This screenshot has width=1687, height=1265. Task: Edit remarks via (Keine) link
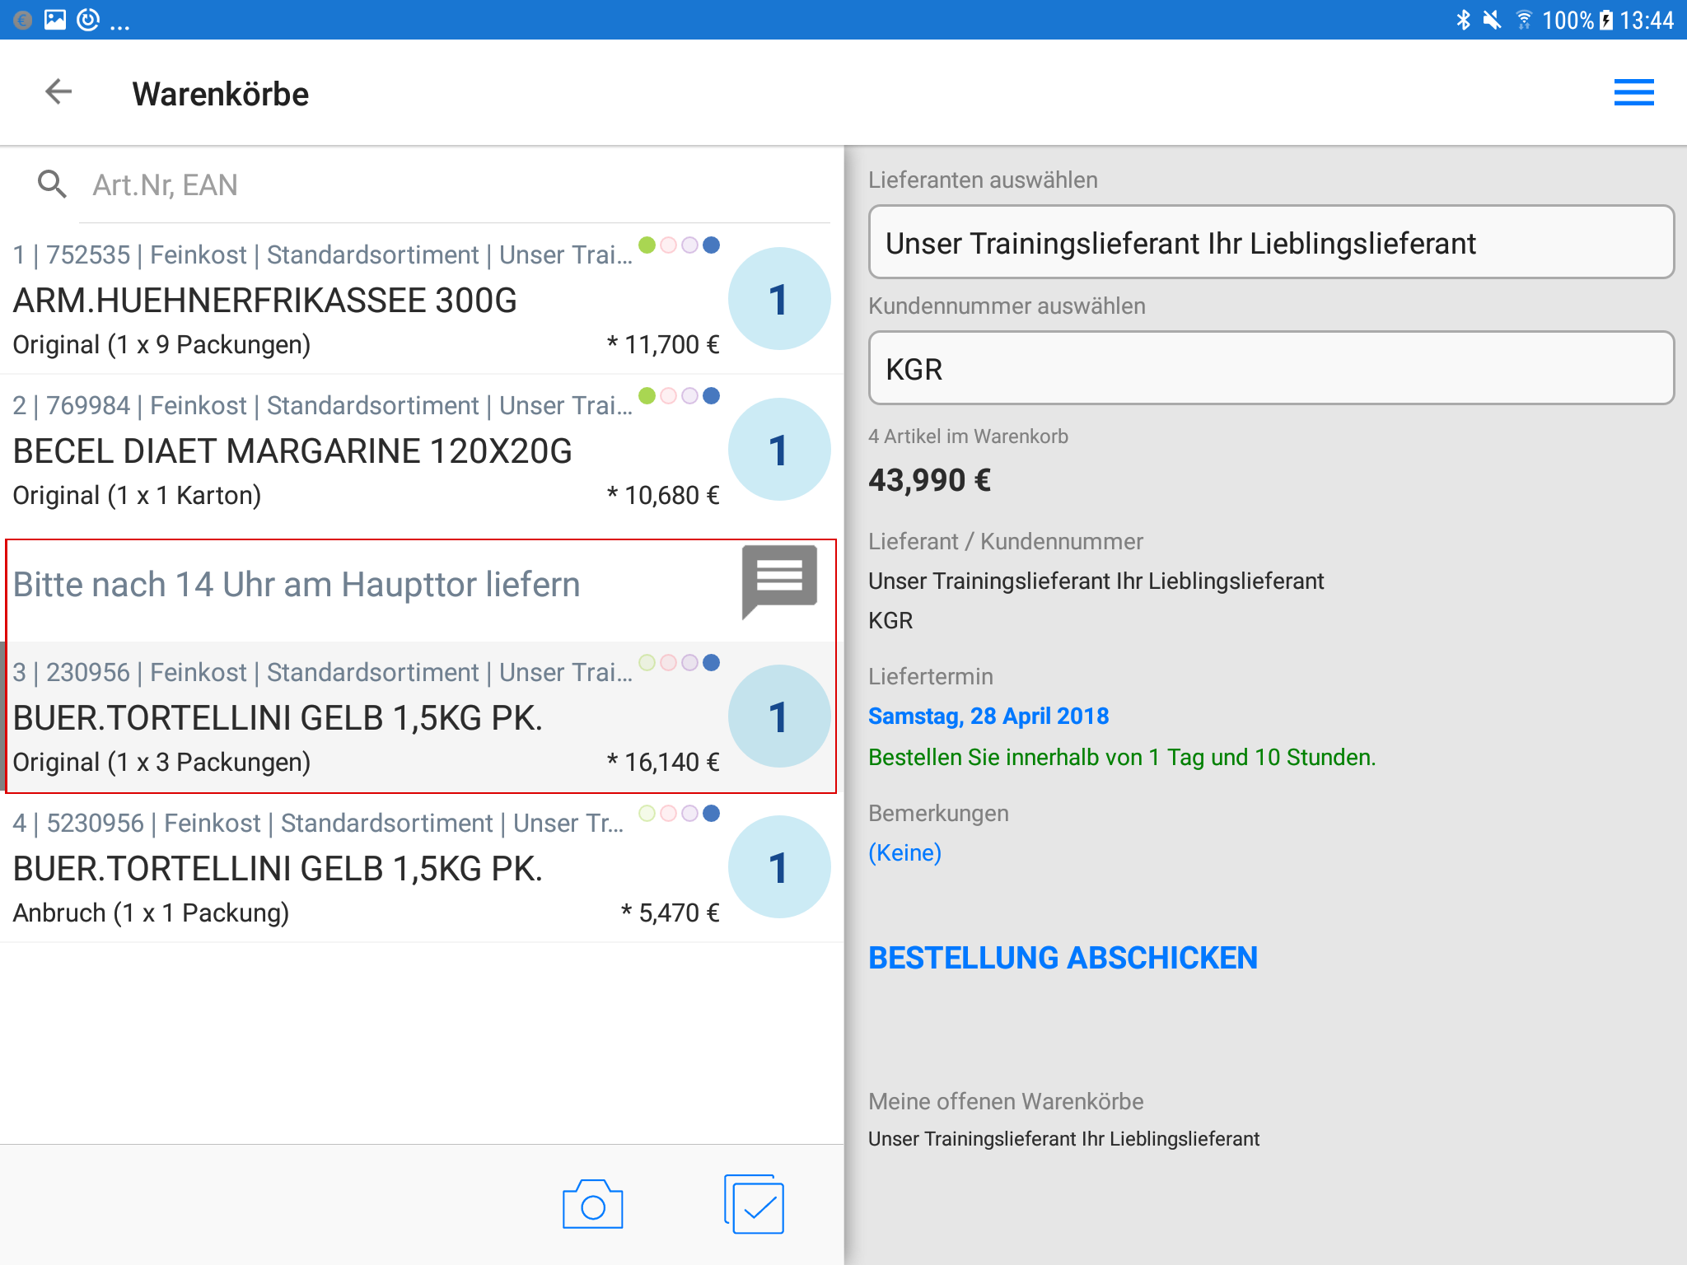[x=904, y=852]
